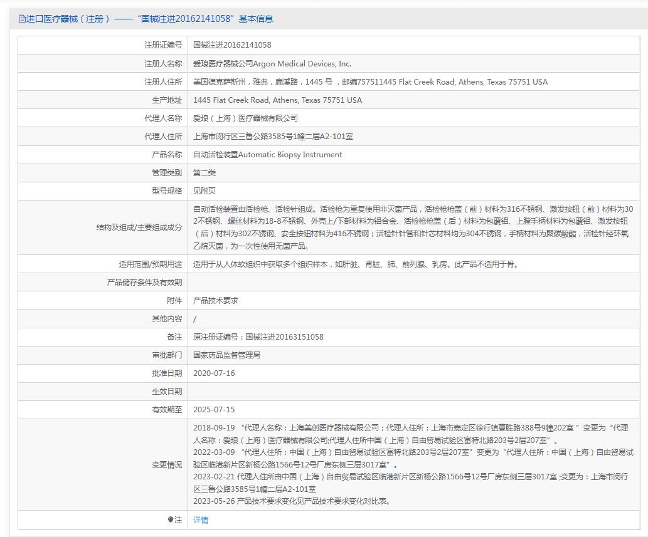The height and width of the screenshot is (537, 648).
Task: Select agent name 爱琅（上海）医疗器械有限公司
Action: pos(245,118)
